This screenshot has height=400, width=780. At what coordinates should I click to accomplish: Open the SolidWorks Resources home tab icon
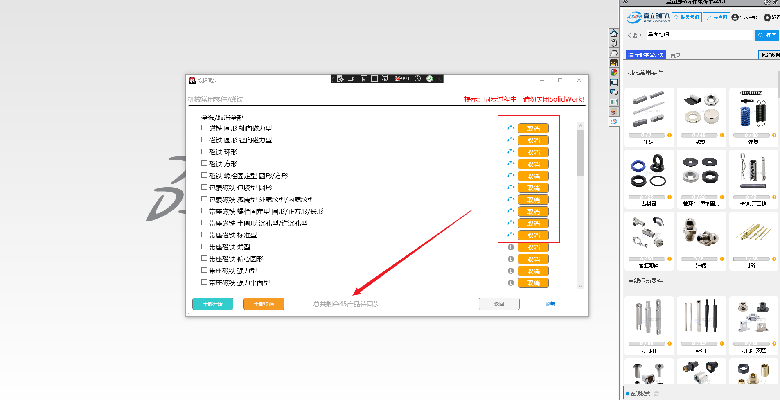(x=613, y=33)
